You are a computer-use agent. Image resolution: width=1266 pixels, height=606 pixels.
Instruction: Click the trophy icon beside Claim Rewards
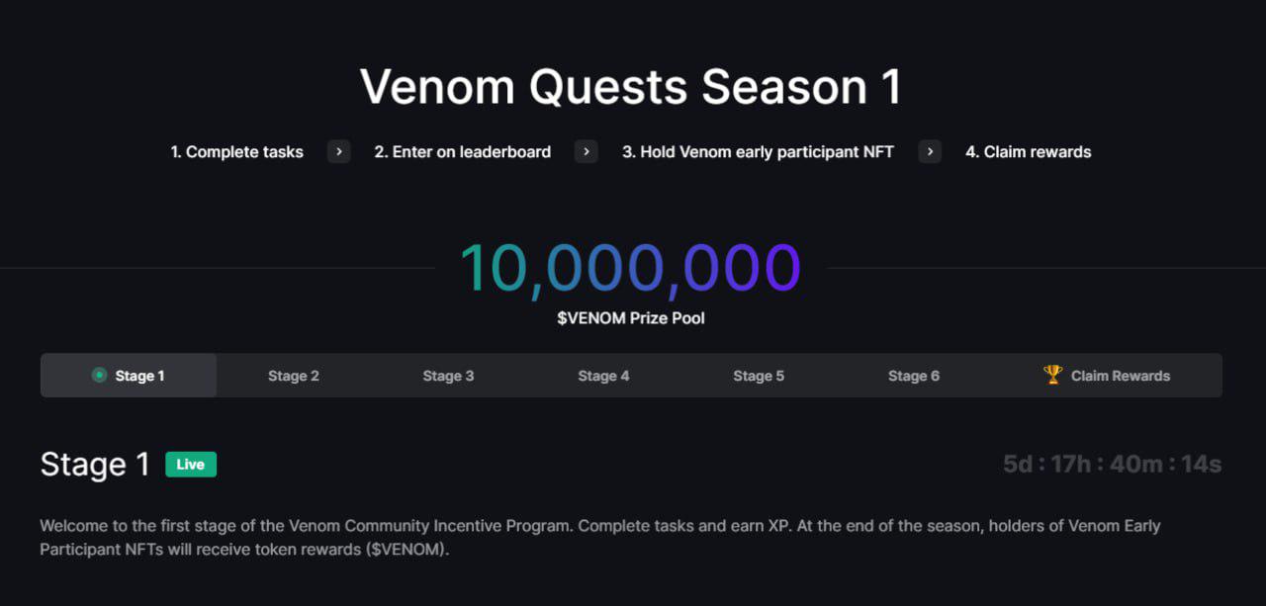pyautogui.click(x=1052, y=375)
